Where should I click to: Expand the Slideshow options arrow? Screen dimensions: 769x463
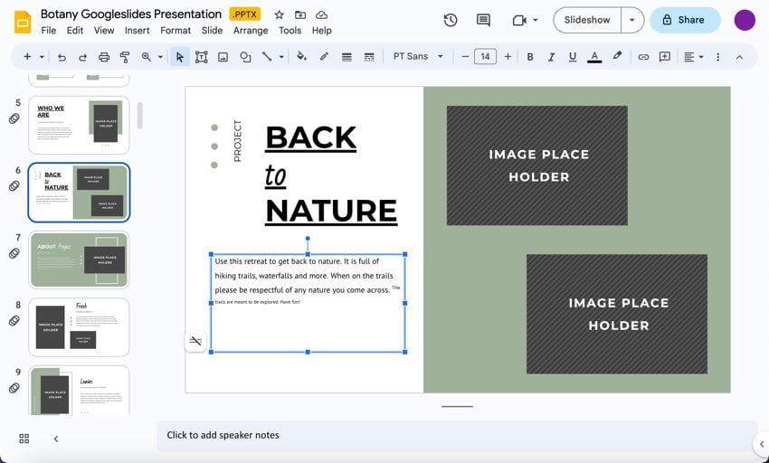tap(631, 20)
